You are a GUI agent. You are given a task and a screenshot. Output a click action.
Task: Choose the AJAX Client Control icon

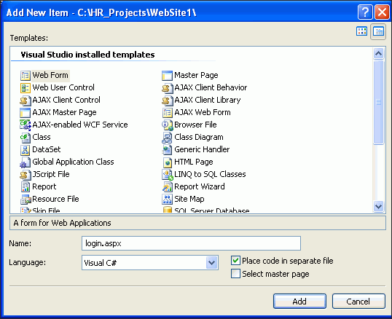coord(26,101)
